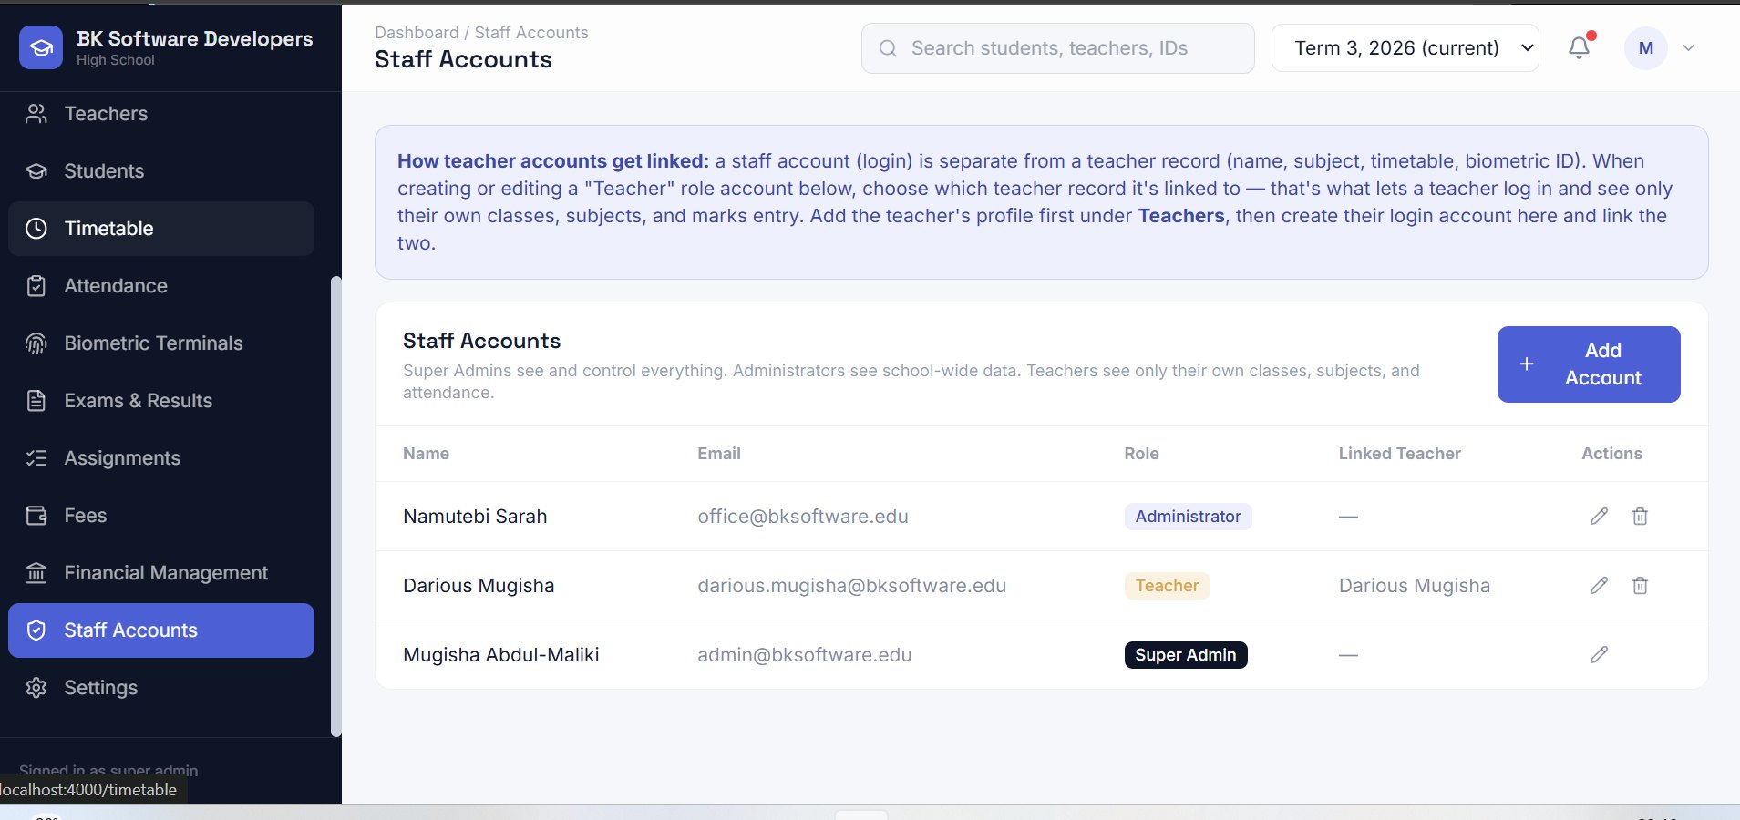The height and width of the screenshot is (820, 1740).
Task: Click the Exams & Results document icon
Action: pyautogui.click(x=36, y=401)
